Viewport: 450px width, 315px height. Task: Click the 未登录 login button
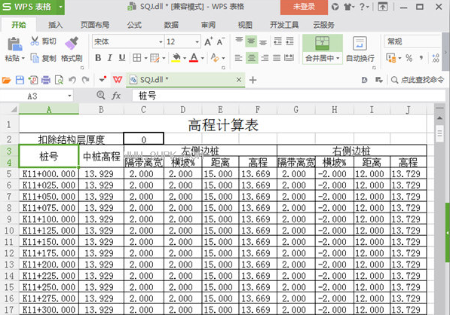pos(304,7)
